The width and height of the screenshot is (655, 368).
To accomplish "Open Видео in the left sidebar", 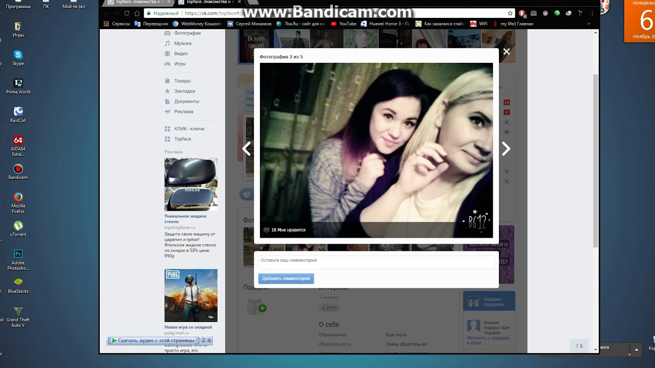I will click(x=181, y=54).
